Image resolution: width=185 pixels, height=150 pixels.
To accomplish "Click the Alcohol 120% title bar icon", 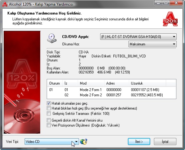I will pos(5,4).
